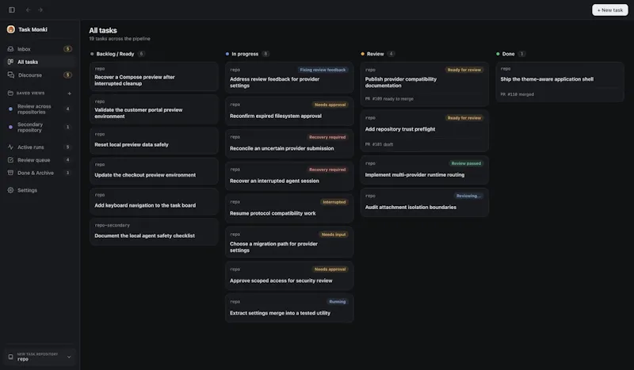Click PR #101 draft text

pyautogui.click(x=379, y=144)
